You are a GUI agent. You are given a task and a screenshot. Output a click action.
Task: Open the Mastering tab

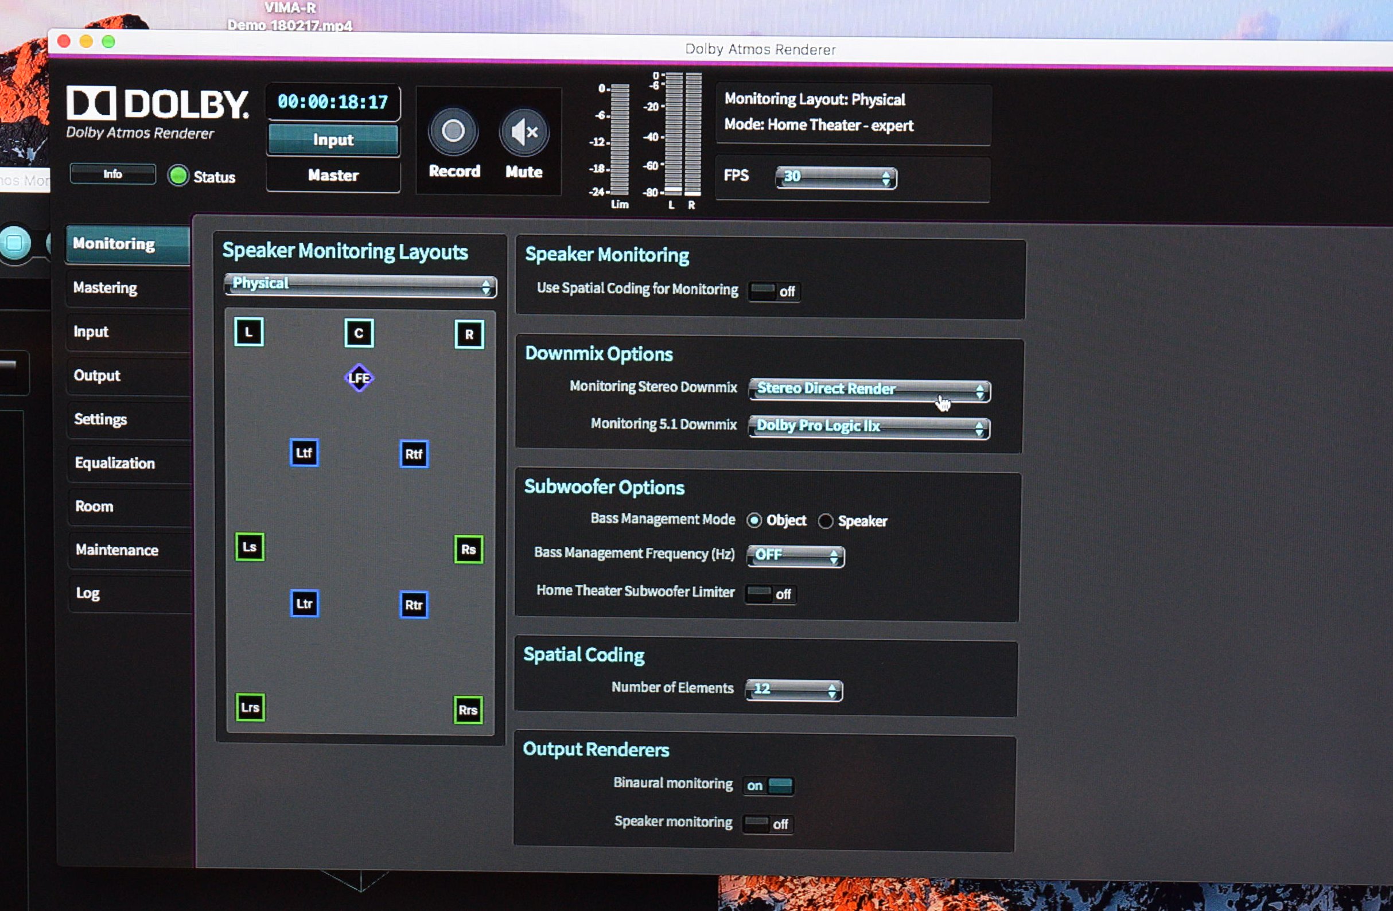click(129, 288)
